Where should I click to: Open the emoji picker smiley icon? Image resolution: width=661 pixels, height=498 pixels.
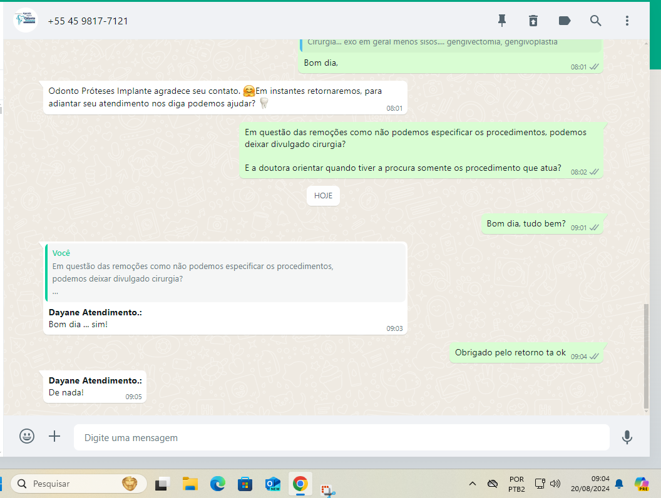coord(27,436)
